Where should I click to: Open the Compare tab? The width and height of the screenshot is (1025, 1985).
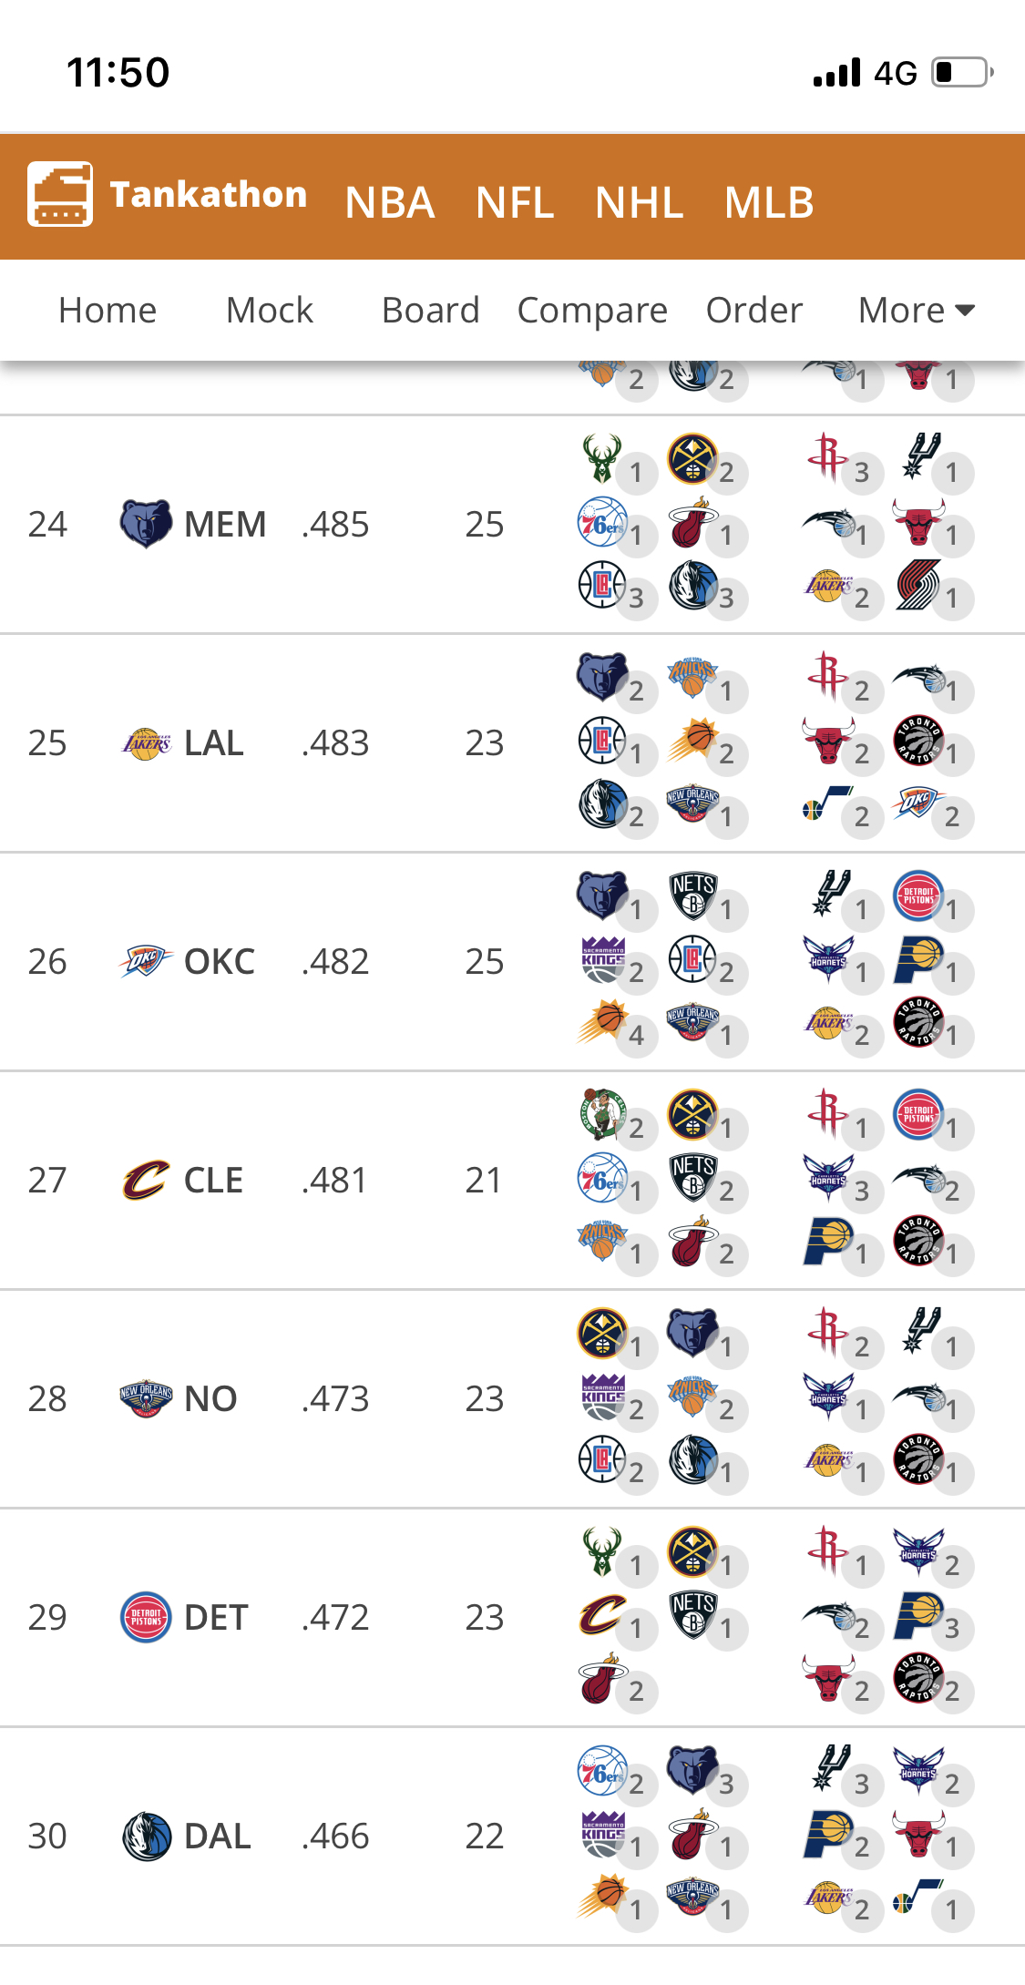coord(592,311)
